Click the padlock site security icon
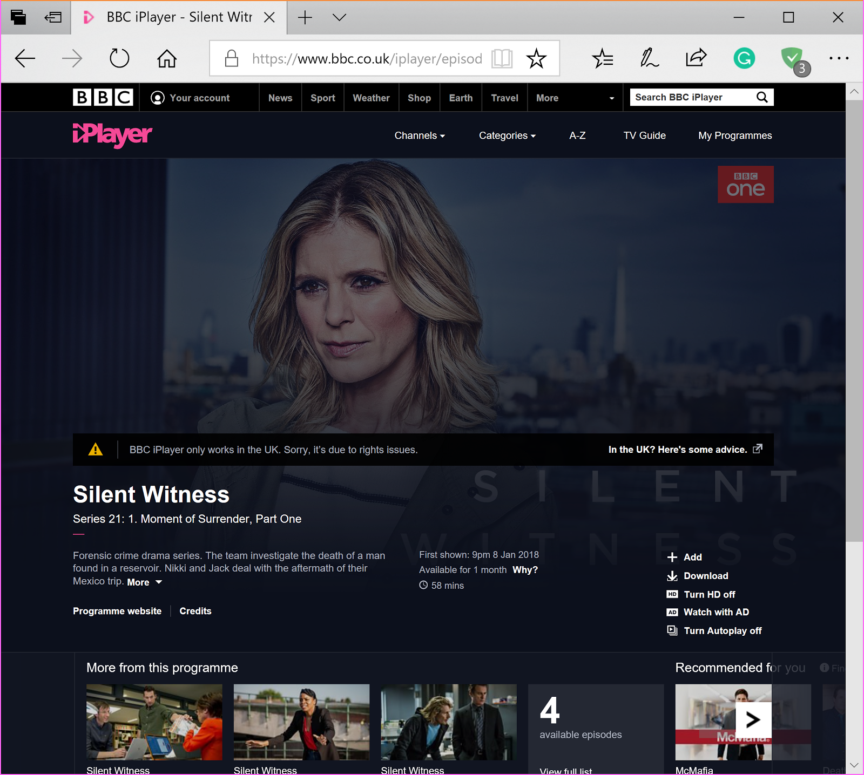The height and width of the screenshot is (775, 864). click(x=232, y=58)
